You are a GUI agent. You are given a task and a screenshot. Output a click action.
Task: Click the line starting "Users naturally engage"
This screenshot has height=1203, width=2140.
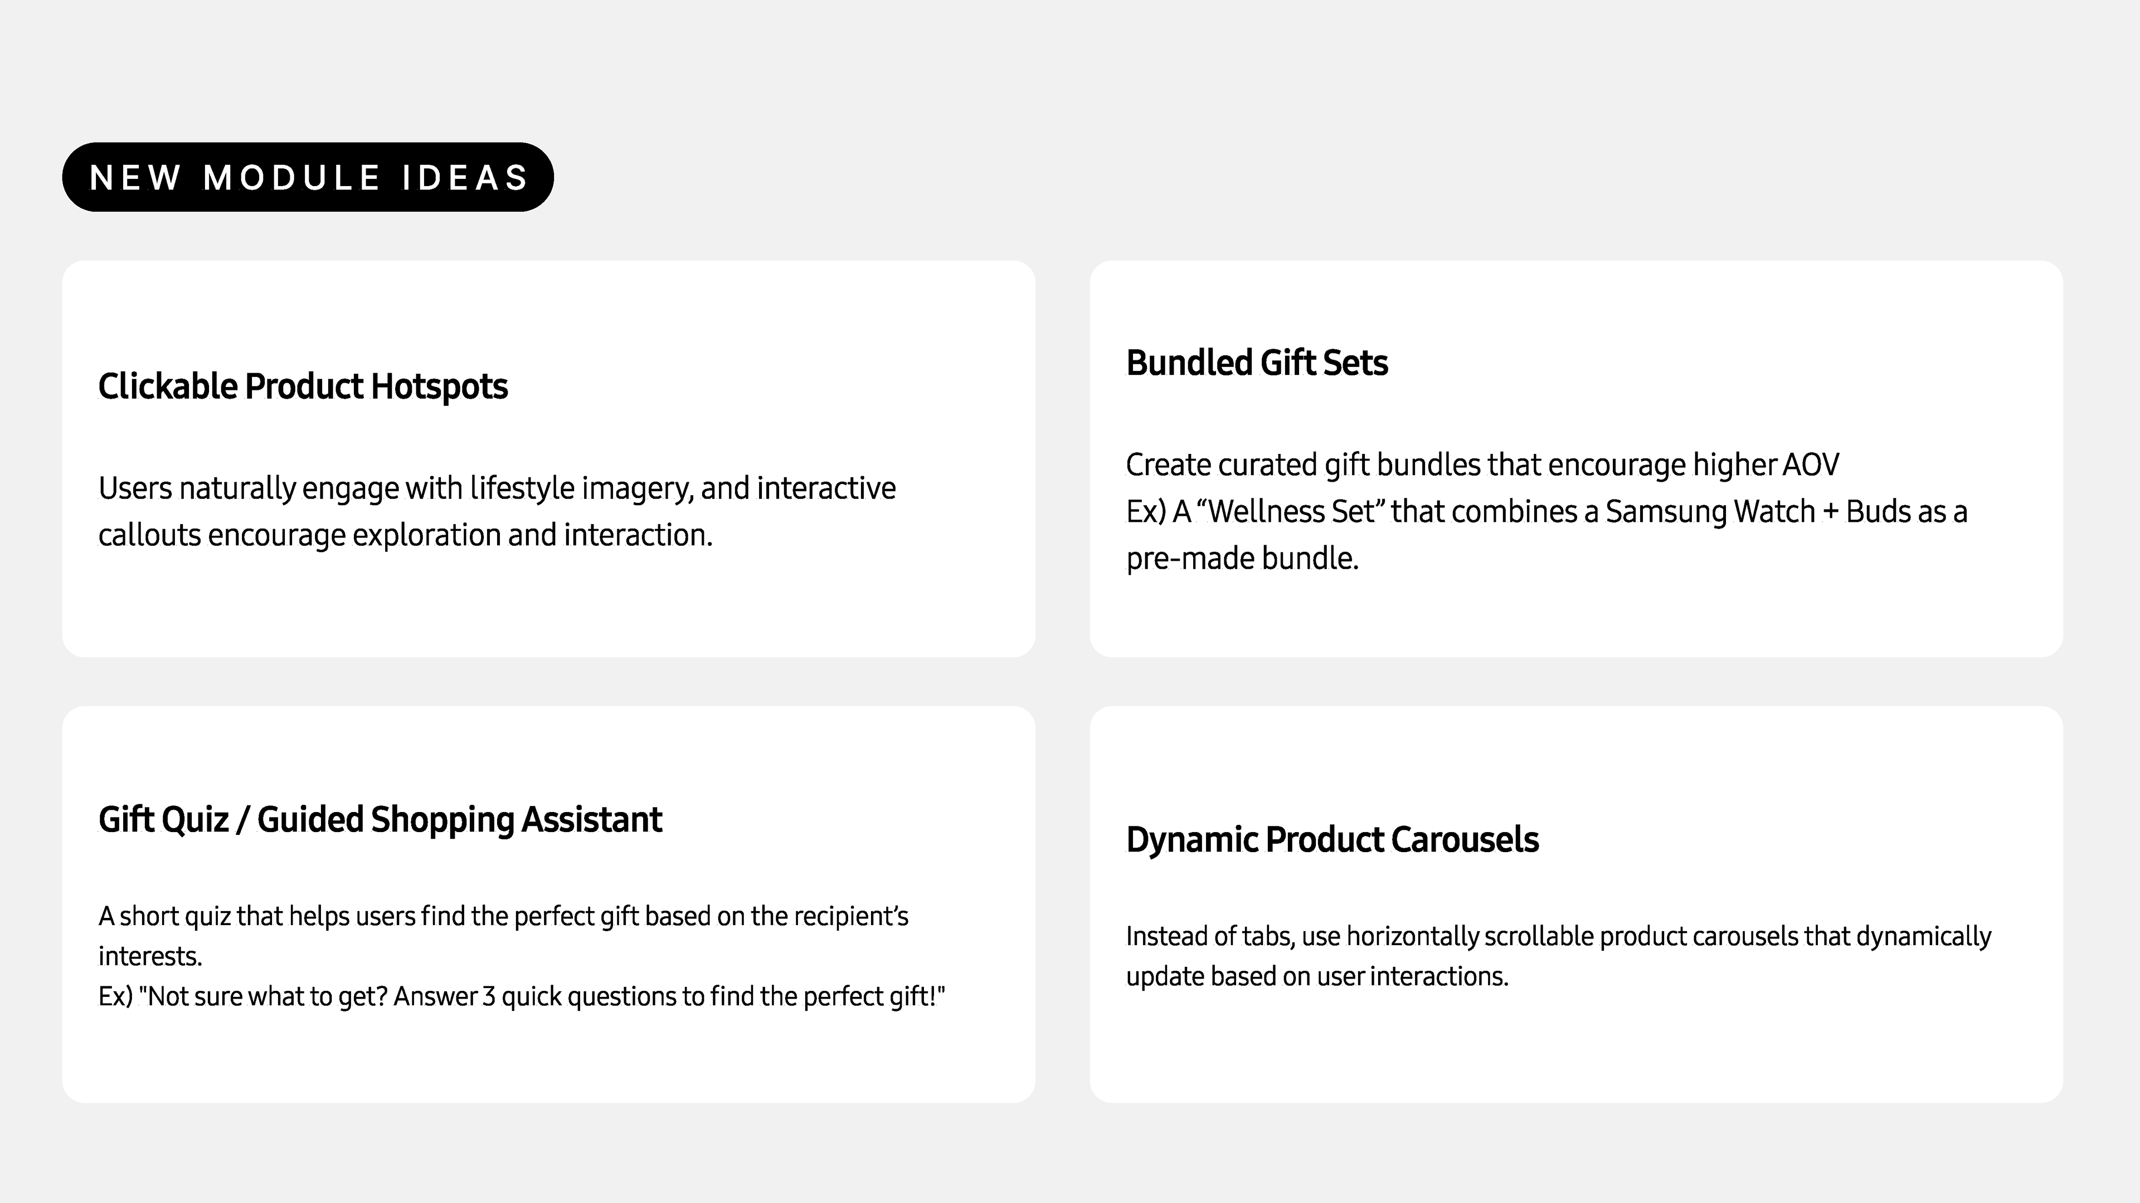coord(496,488)
